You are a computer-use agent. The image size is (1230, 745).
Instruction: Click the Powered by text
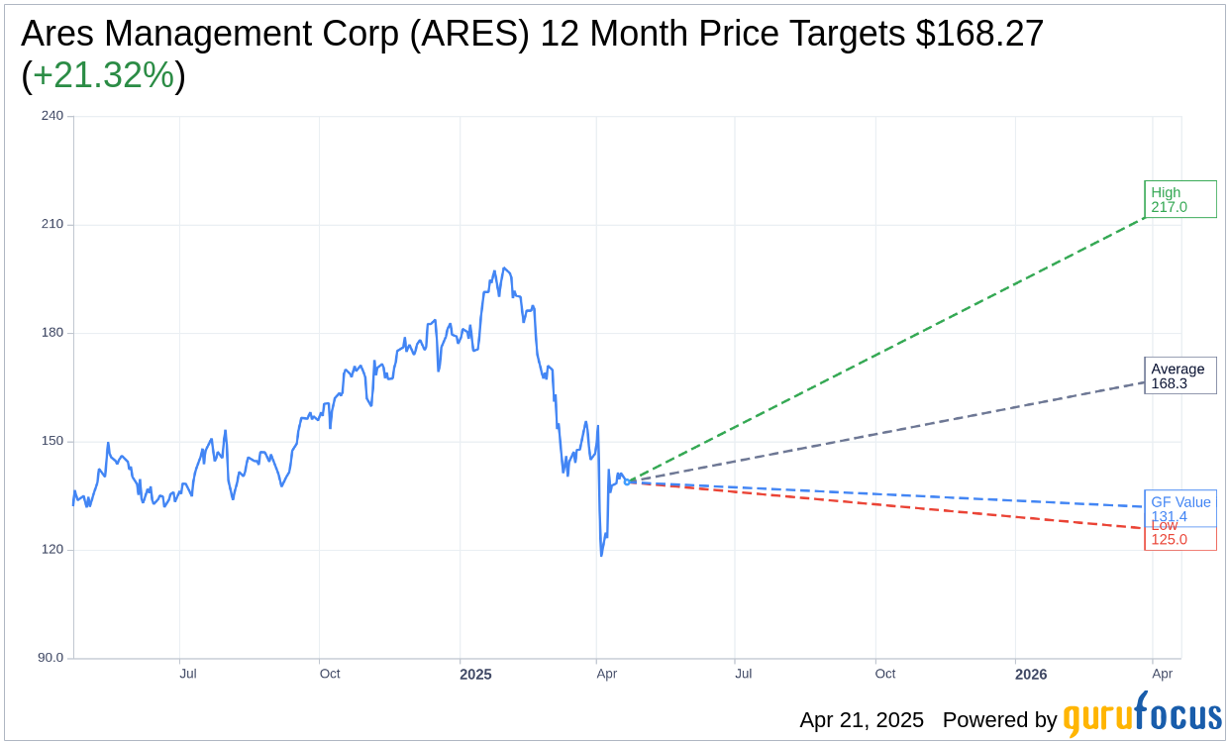coord(999,720)
